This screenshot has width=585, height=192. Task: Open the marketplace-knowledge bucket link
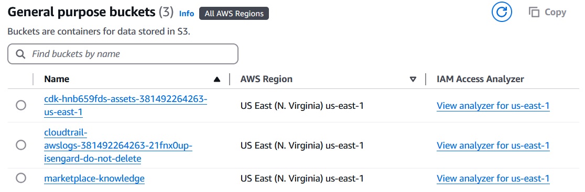(x=94, y=178)
